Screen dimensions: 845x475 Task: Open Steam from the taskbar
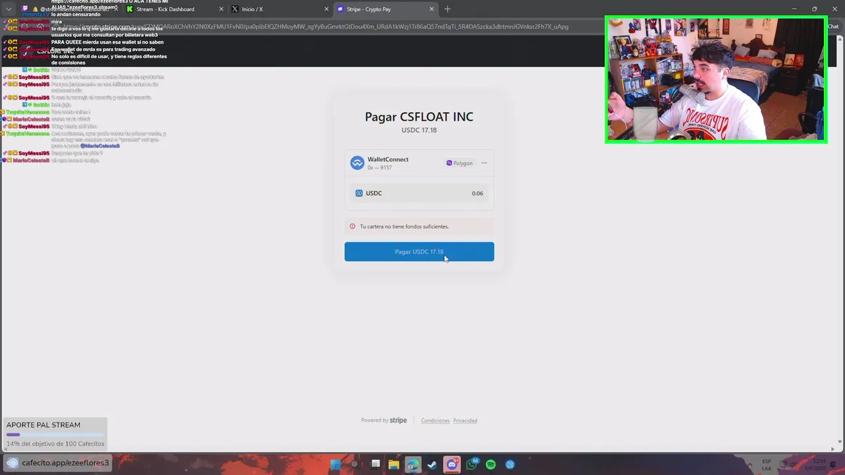pyautogui.click(x=432, y=464)
